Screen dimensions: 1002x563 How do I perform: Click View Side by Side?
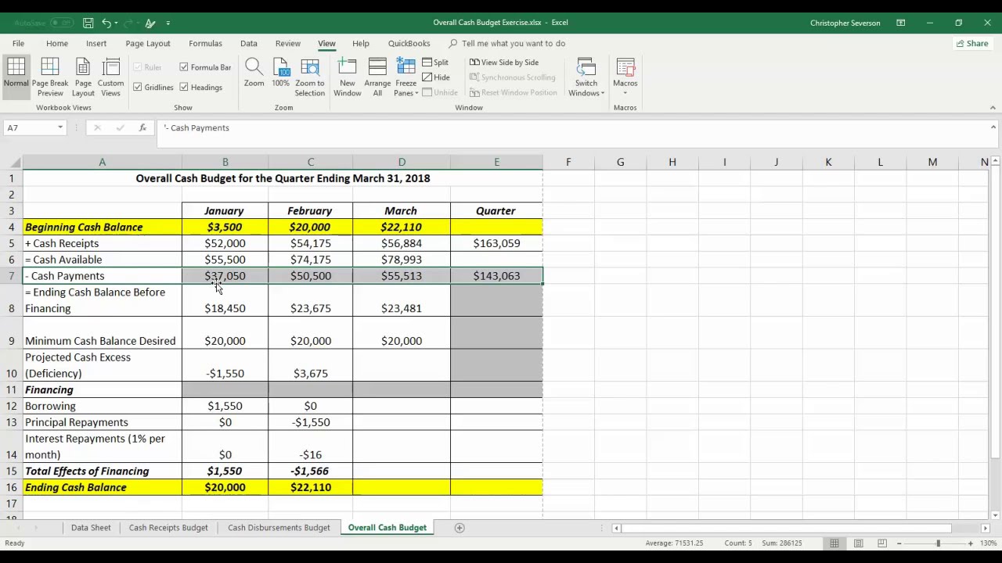click(x=504, y=63)
